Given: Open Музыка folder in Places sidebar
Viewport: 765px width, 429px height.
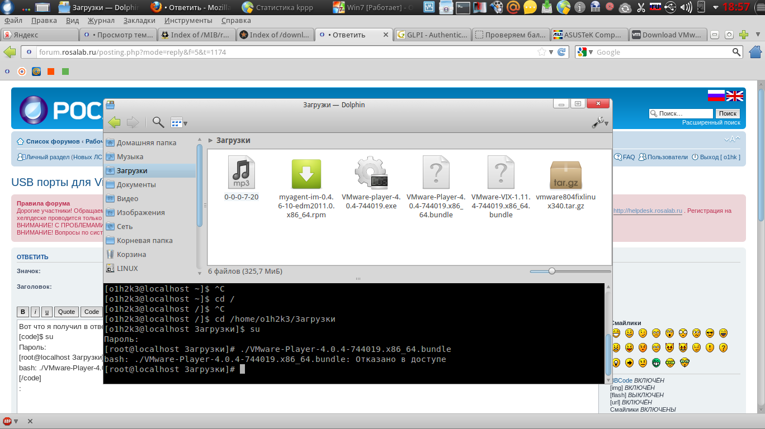Looking at the screenshot, I should [x=130, y=157].
